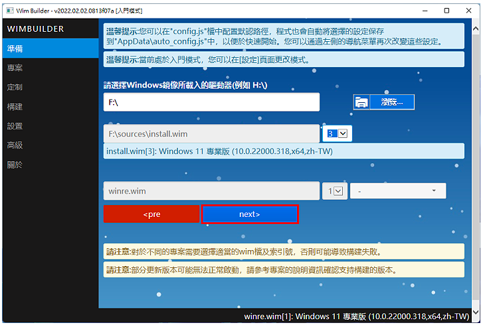This screenshot has height=329, width=487.
Task: Maximize the Wim Builder window
Action: pyautogui.click(x=446, y=11)
